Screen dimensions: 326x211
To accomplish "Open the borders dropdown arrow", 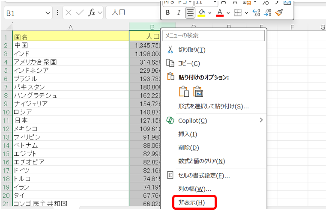I will point(246,13).
